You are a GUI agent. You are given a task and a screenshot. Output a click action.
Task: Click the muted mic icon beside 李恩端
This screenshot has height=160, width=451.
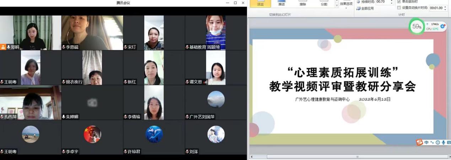point(64,47)
